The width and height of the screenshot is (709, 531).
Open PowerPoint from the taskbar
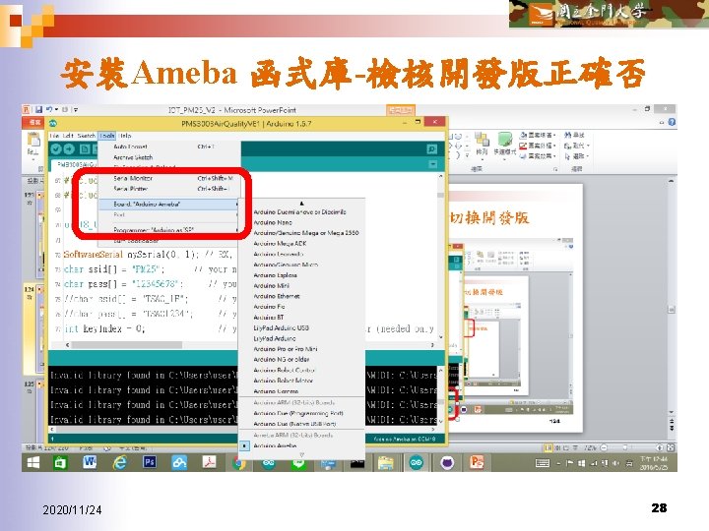tap(477, 463)
